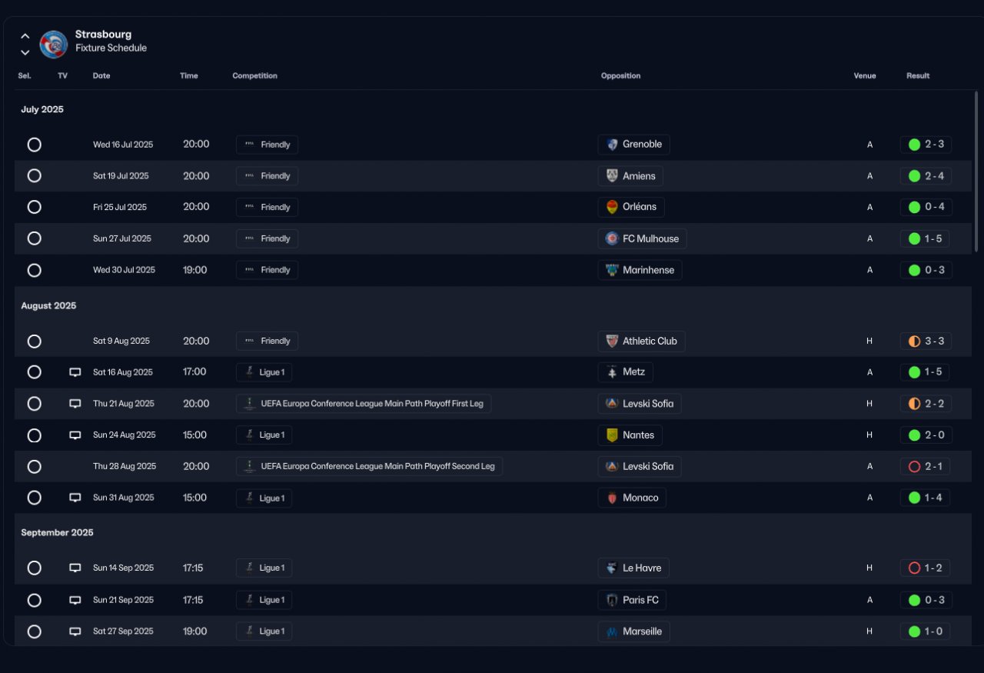Select the Nantes fixture radio button
Image resolution: width=984 pixels, height=673 pixels.
click(x=34, y=435)
